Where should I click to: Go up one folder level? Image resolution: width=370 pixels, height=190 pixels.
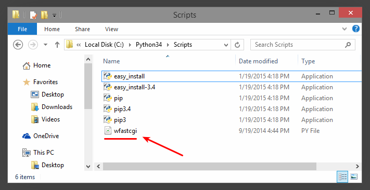click(57, 45)
